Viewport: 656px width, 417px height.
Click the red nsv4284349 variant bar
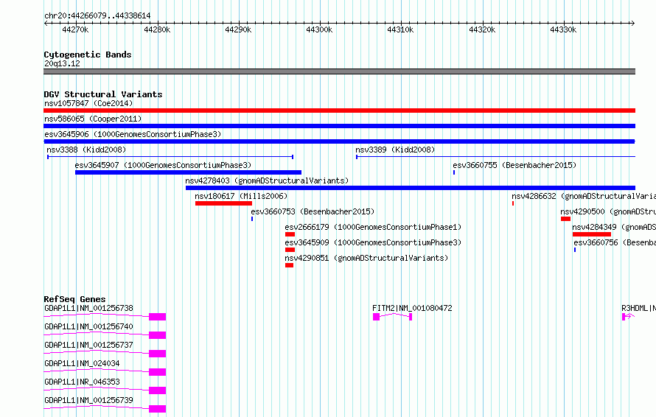point(592,234)
